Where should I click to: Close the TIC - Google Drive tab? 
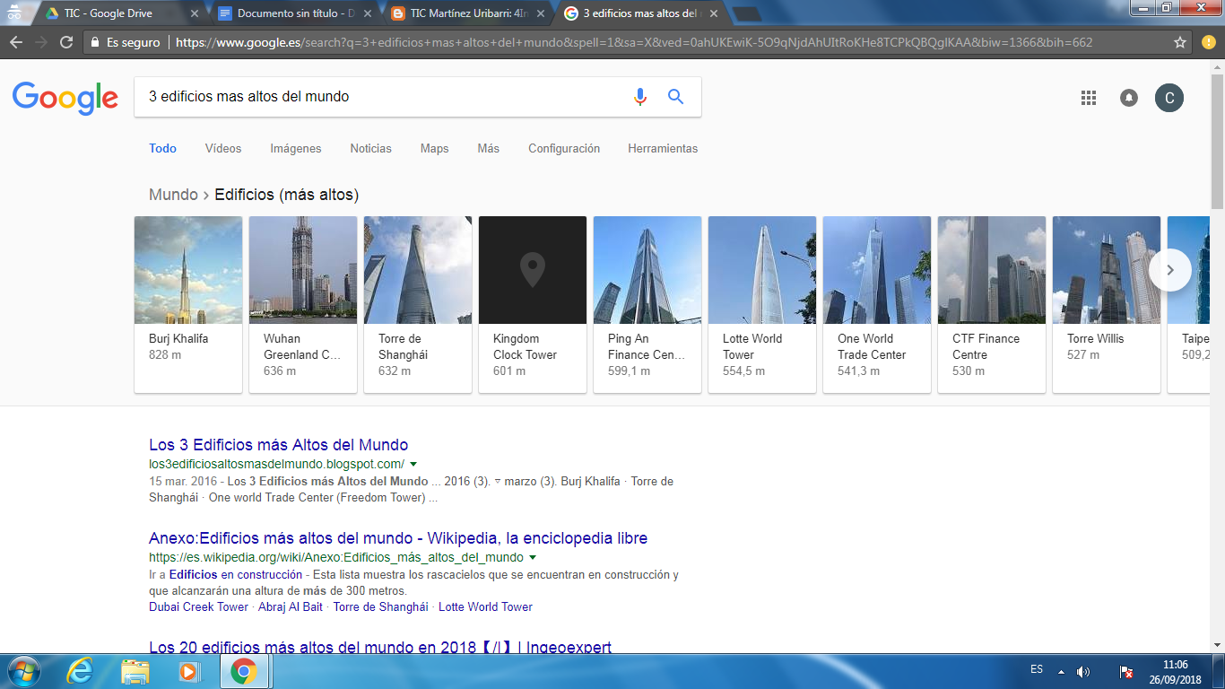tap(196, 13)
